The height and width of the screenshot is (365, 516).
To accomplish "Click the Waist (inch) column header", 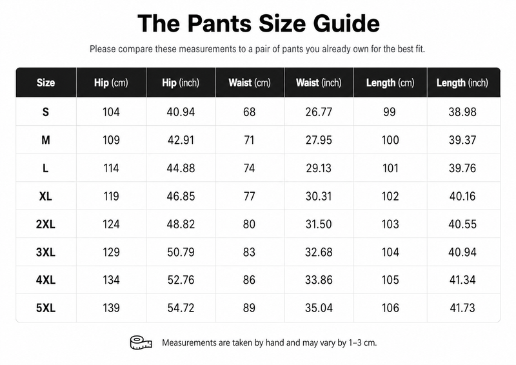I will (x=319, y=83).
